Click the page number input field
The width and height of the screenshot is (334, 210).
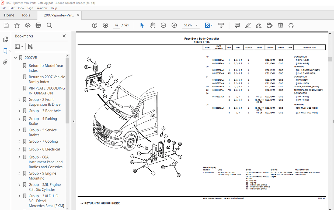coord(117,25)
